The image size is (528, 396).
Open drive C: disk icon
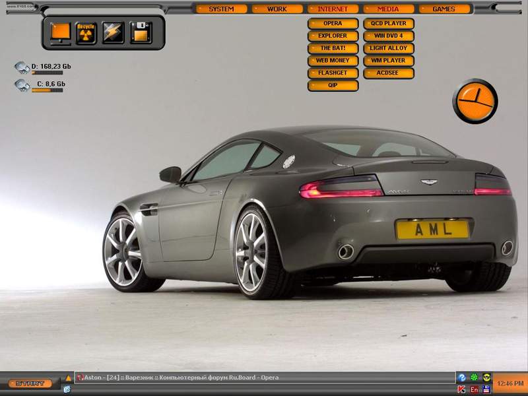(x=22, y=85)
